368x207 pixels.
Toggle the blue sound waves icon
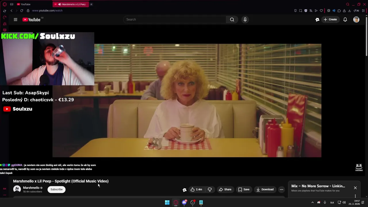(334, 11)
